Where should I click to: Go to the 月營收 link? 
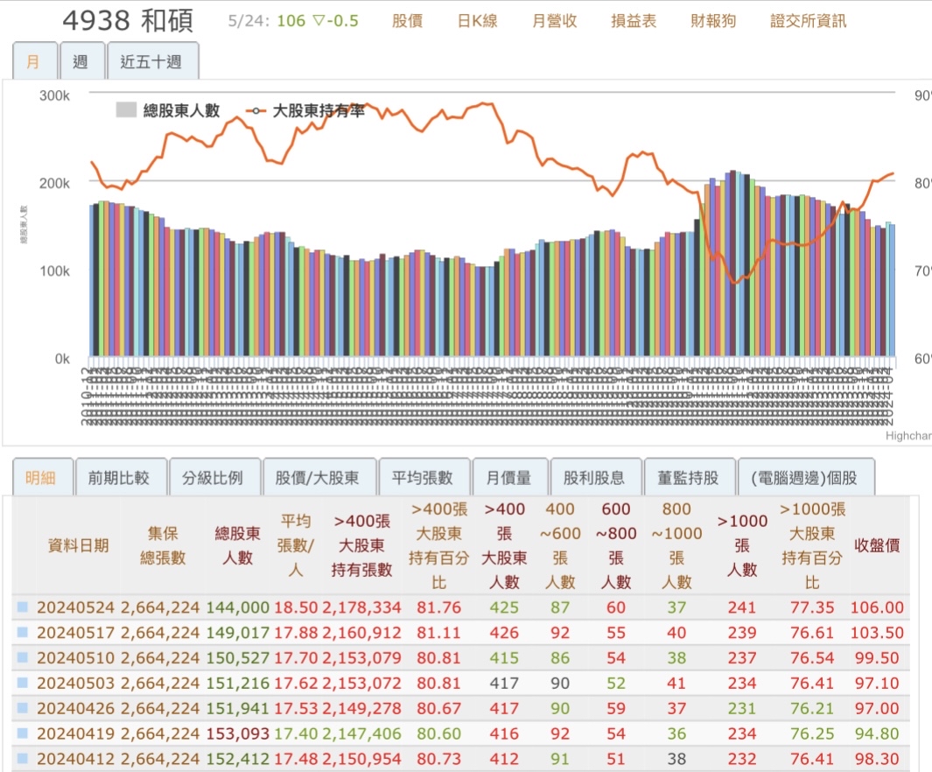pos(555,21)
